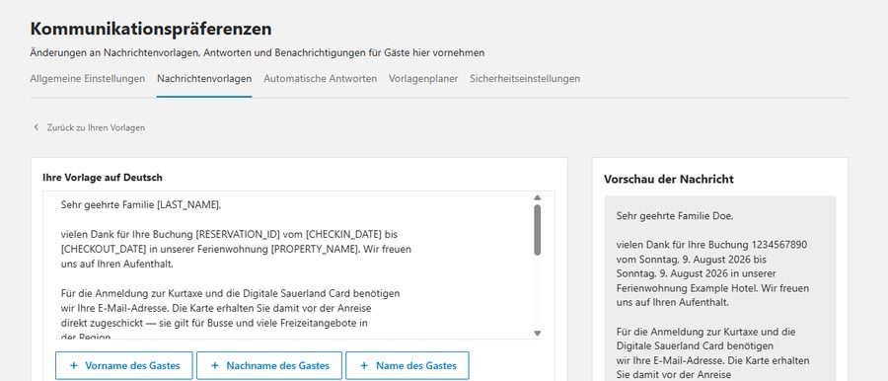This screenshot has height=381, width=888.
Task: Click the [LAST_NAME] placeholder in template
Action: pyautogui.click(x=187, y=205)
